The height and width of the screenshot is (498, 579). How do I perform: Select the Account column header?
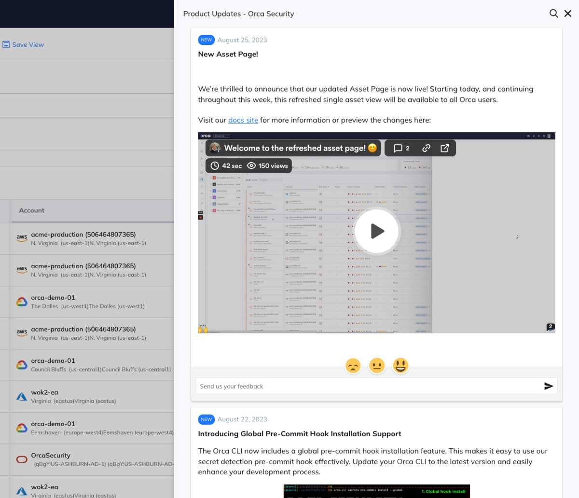31,210
